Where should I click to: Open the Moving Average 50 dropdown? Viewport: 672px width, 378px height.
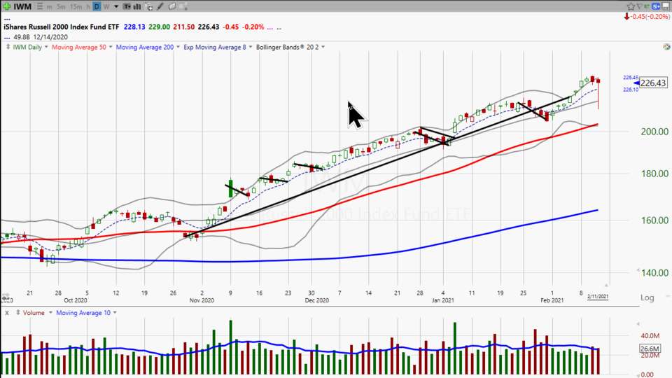[x=110, y=47]
